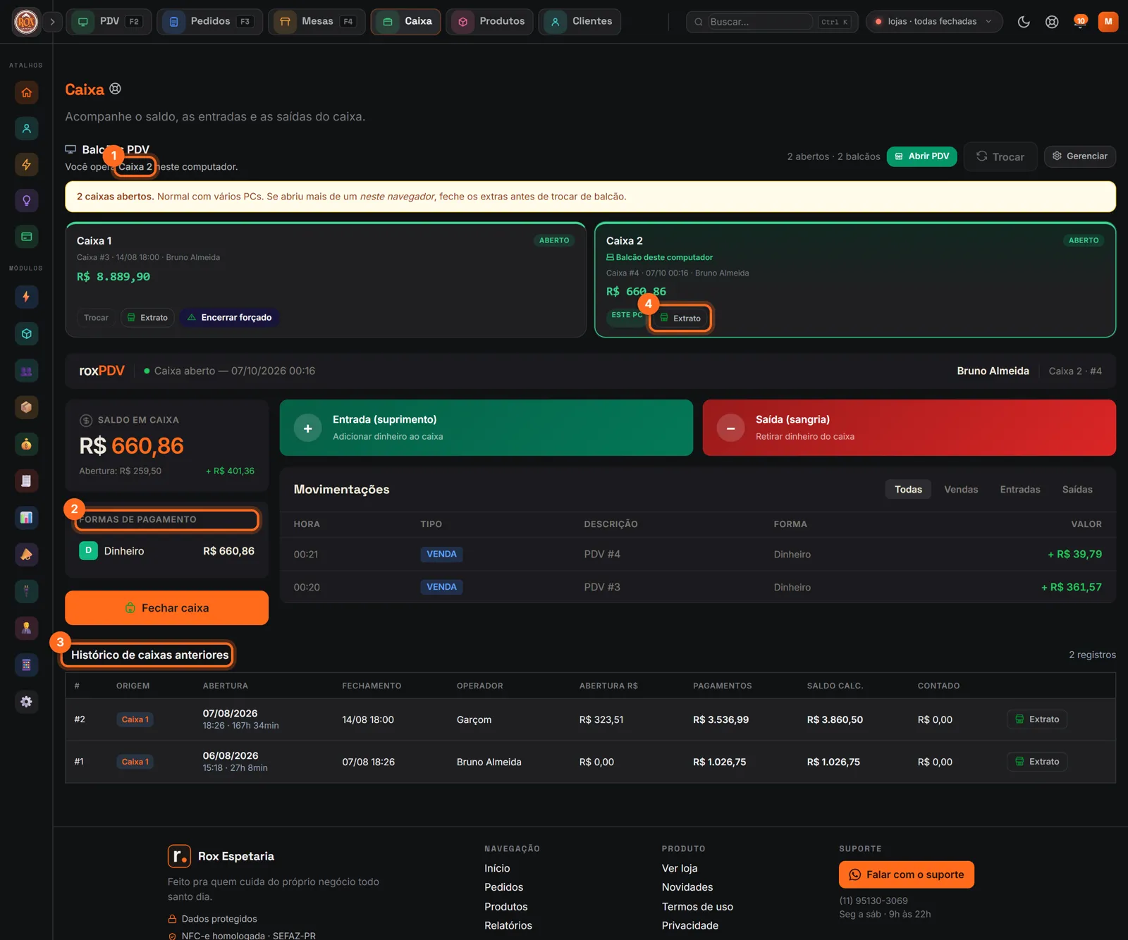1128x940 pixels.
Task: Click the lightbulb shortcut icon
Action: 26,201
